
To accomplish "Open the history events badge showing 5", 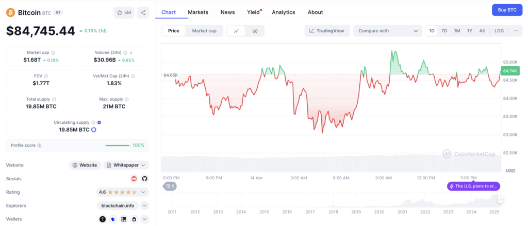I will tap(170, 186).
